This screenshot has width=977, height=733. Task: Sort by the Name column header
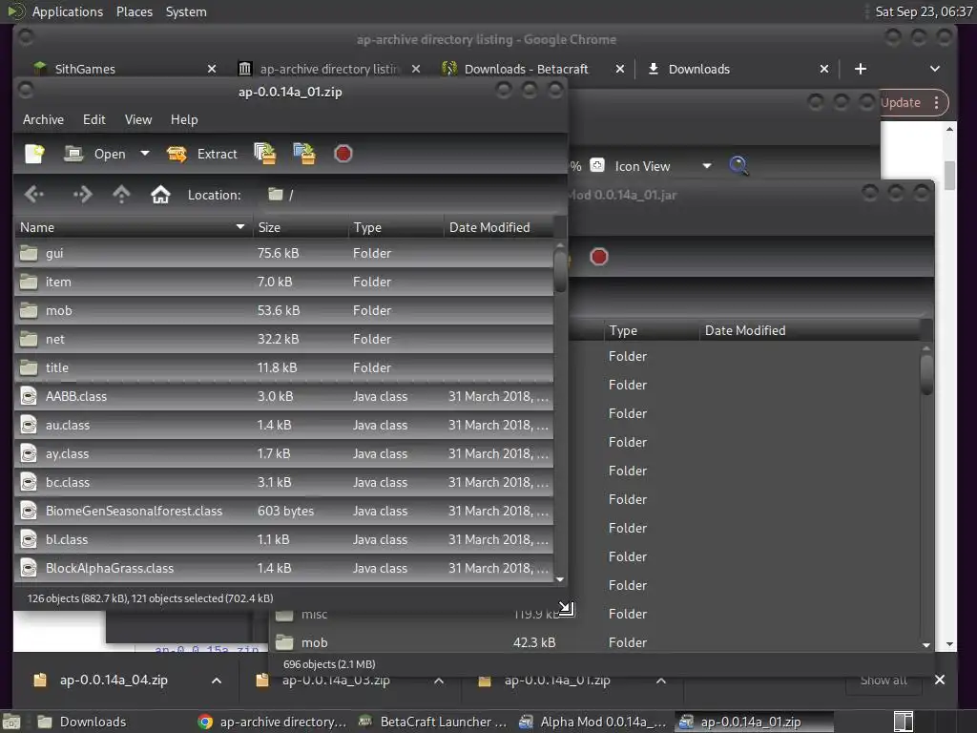point(134,227)
